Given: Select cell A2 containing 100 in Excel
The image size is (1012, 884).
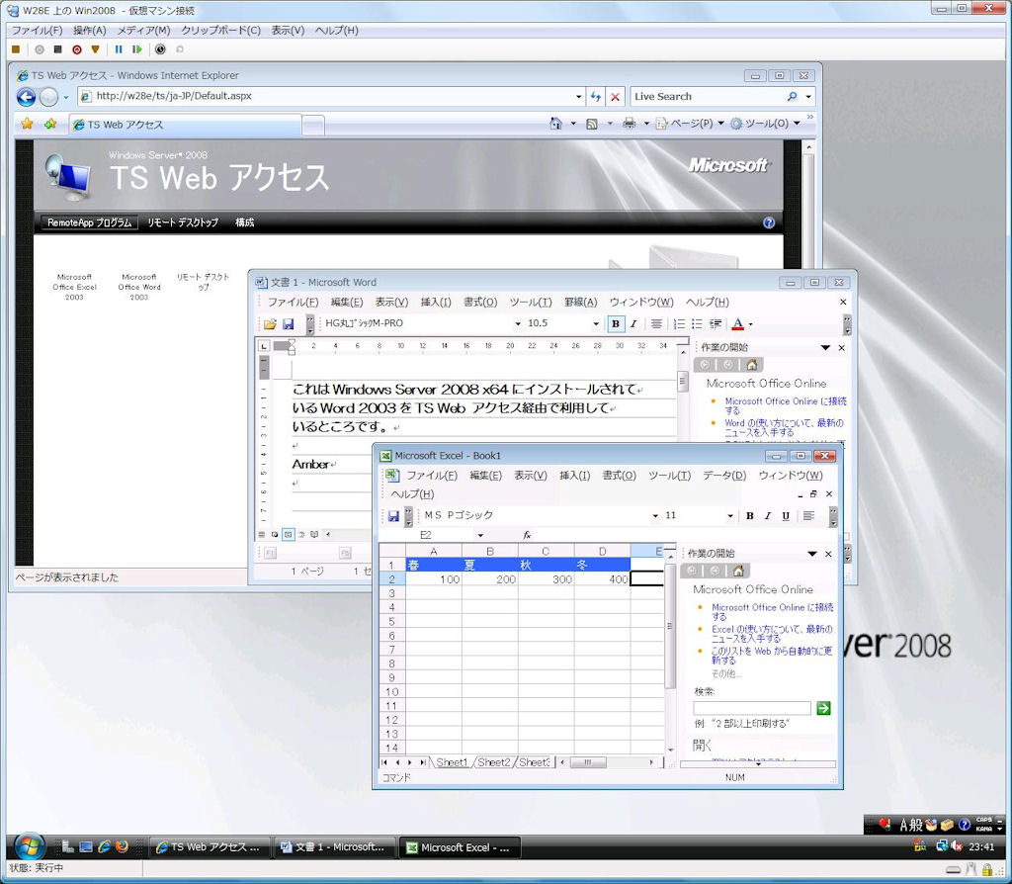Looking at the screenshot, I should pyautogui.click(x=434, y=579).
